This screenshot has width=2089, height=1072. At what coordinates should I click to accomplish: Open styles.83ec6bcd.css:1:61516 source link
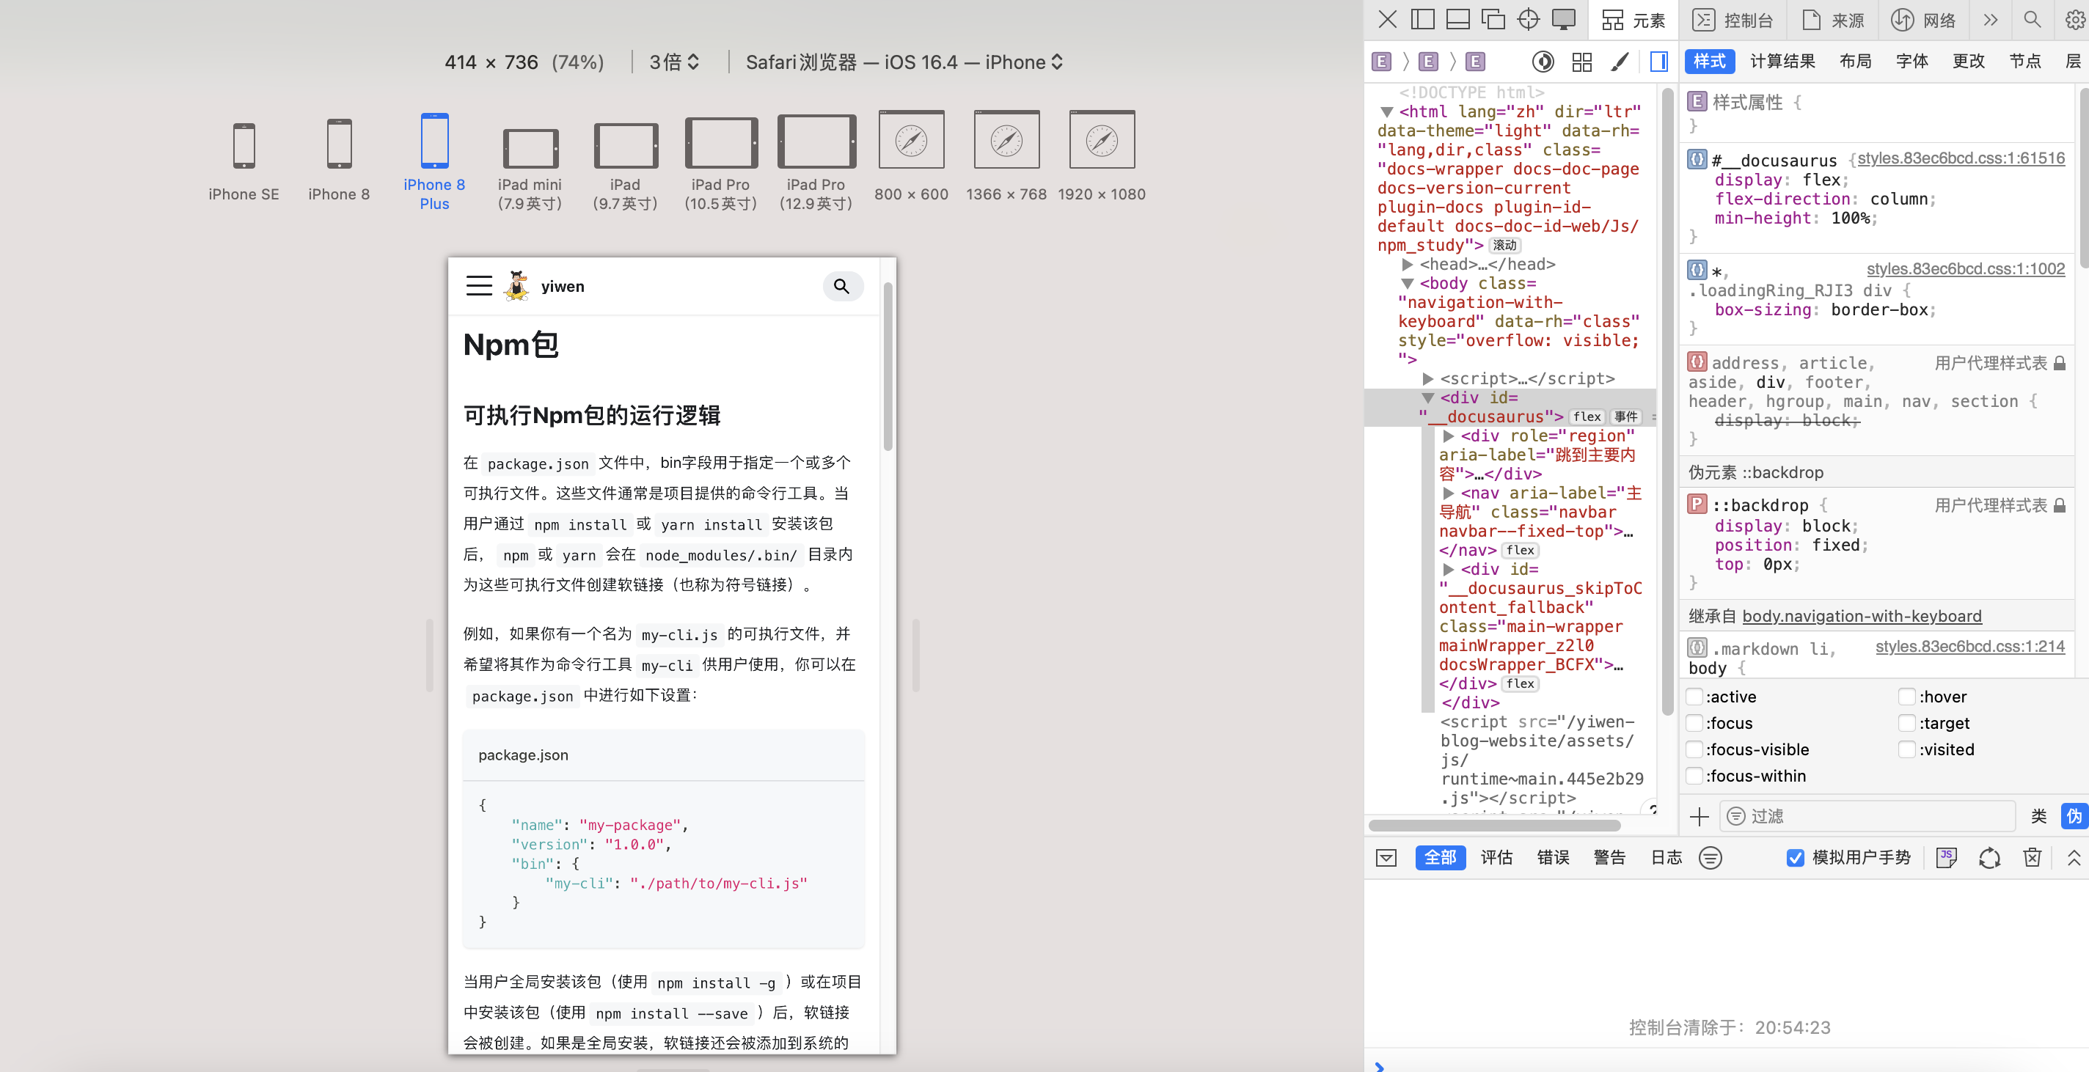point(1960,158)
